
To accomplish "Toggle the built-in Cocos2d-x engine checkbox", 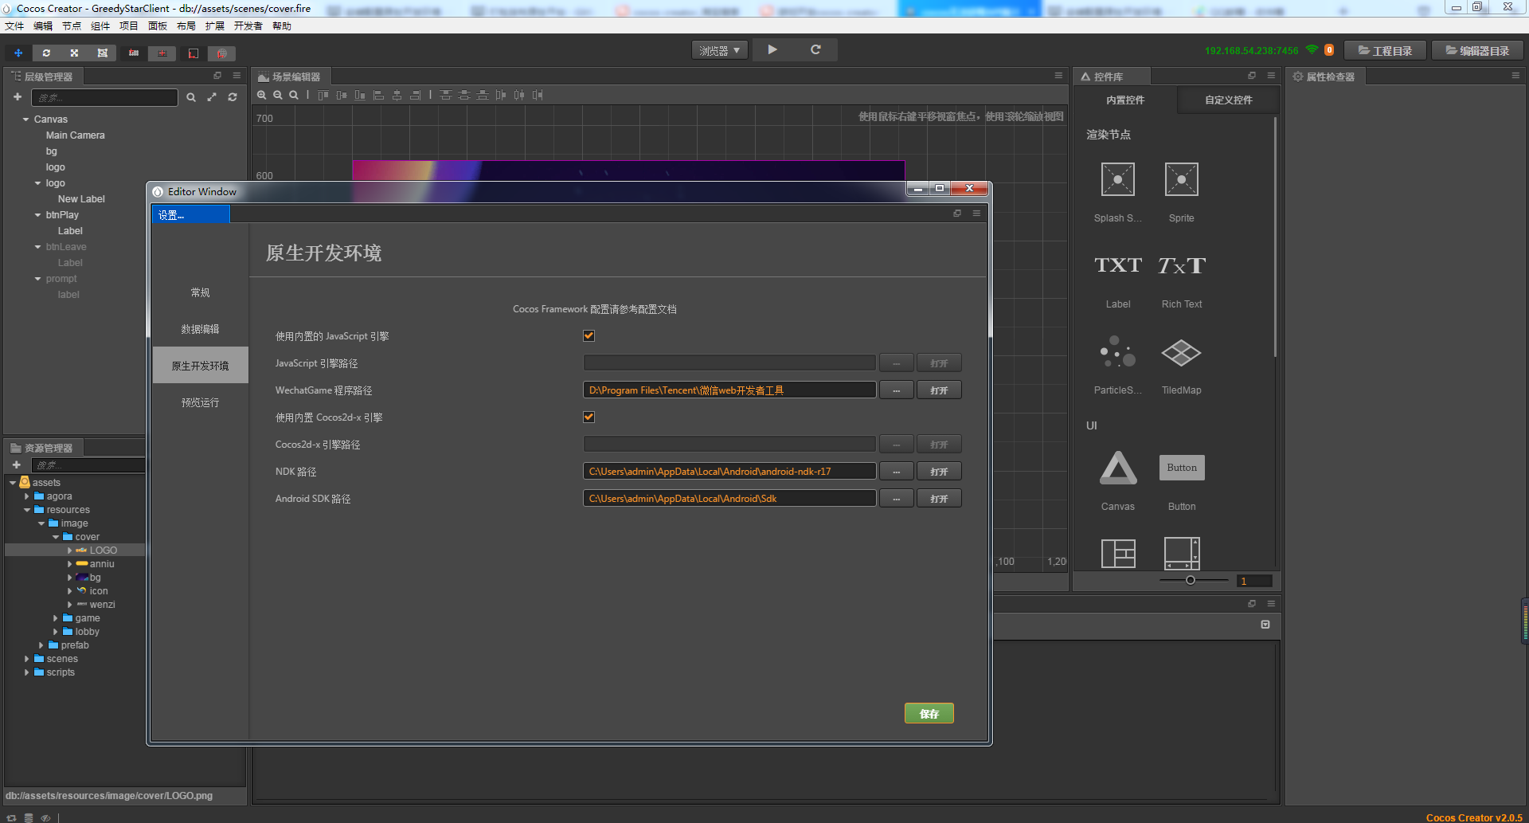I will (589, 417).
